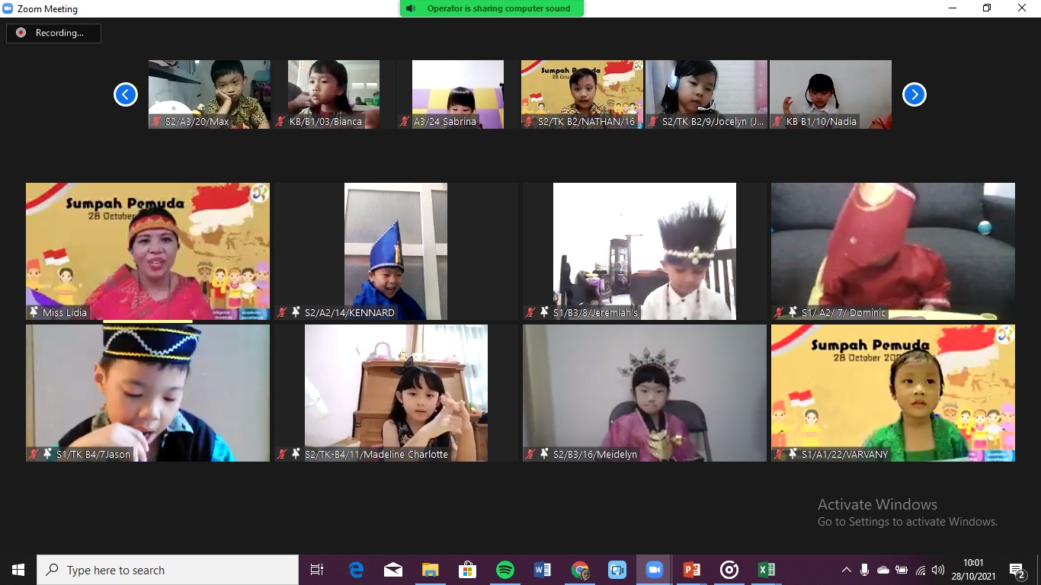The height and width of the screenshot is (585, 1041).
Task: Click the Operator is sharing computer sound banner
Action: point(492,8)
